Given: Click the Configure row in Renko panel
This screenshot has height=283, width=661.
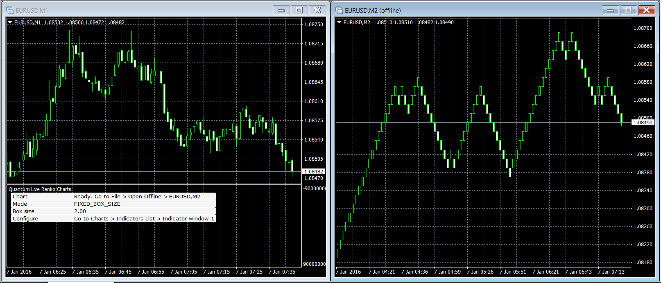Looking at the screenshot, I should tap(113, 219).
